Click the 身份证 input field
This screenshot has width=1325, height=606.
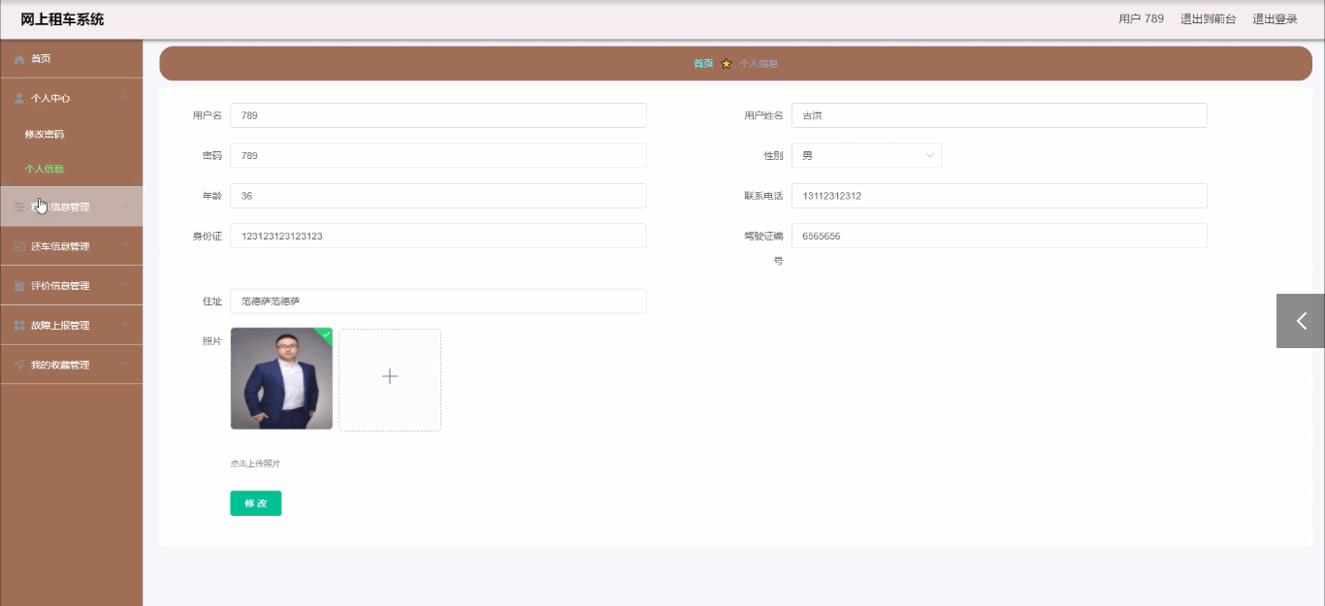coord(438,236)
